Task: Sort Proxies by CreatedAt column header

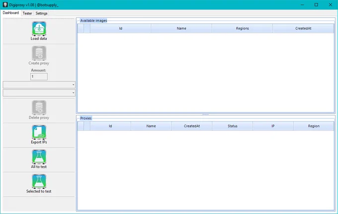Action: tap(192, 126)
